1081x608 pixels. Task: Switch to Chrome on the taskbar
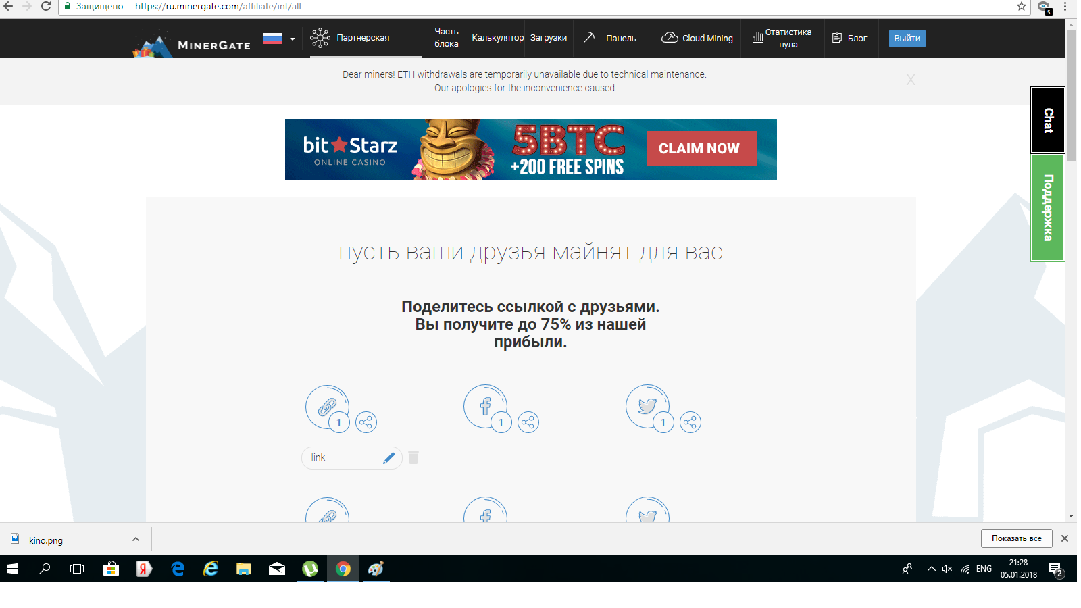[343, 569]
